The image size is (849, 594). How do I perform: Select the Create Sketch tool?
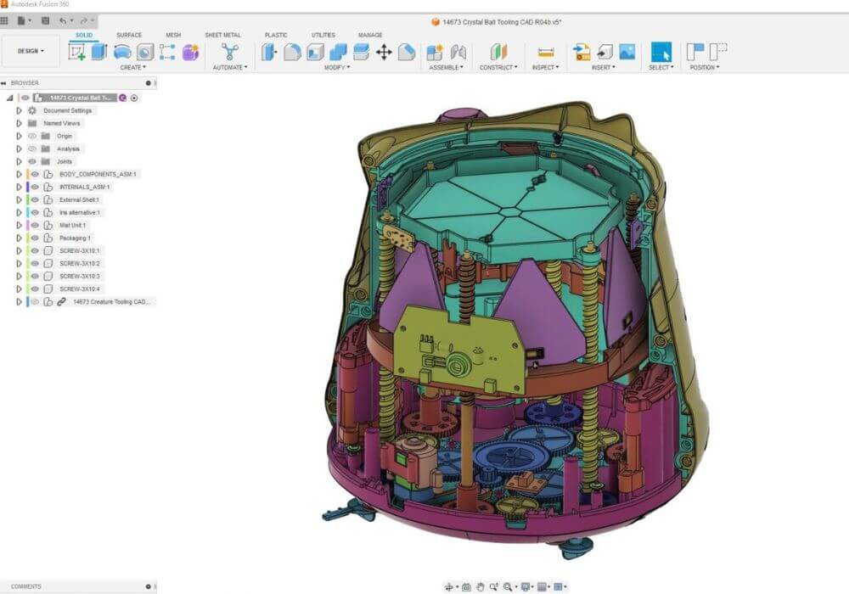point(77,52)
